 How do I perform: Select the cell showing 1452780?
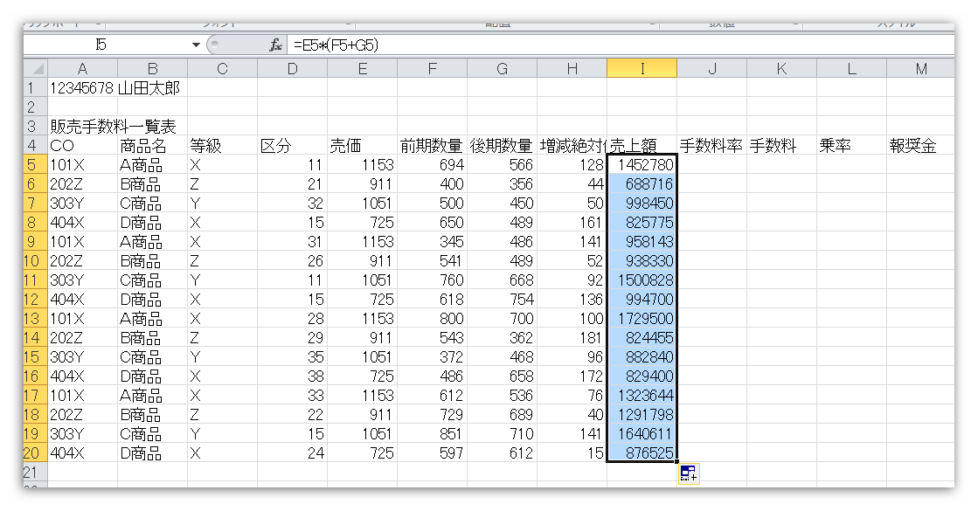tap(642, 163)
